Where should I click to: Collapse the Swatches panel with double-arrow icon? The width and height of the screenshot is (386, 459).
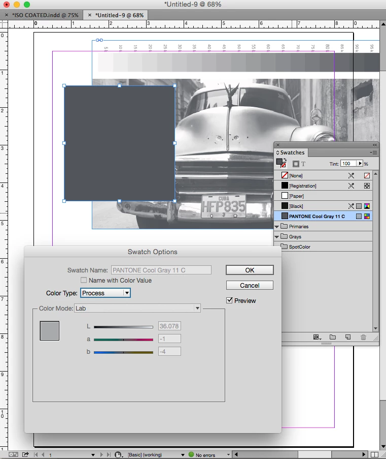click(x=375, y=145)
